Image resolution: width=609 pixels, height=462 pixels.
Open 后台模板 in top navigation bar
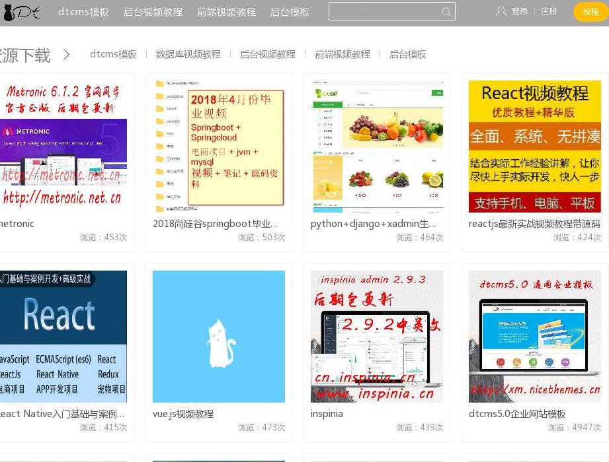coord(290,12)
